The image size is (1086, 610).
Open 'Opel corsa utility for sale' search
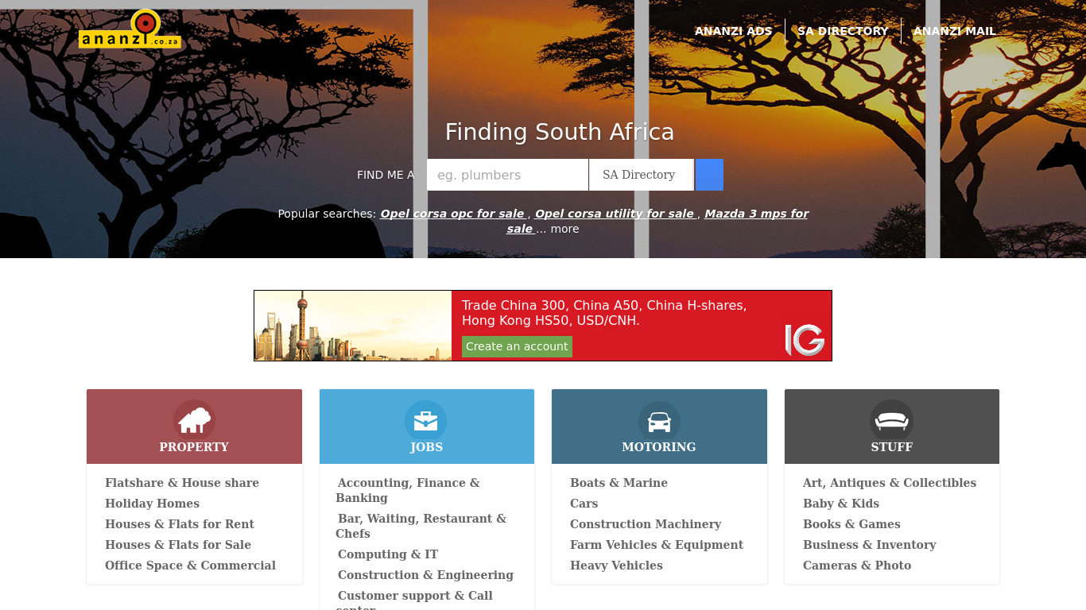[615, 214]
